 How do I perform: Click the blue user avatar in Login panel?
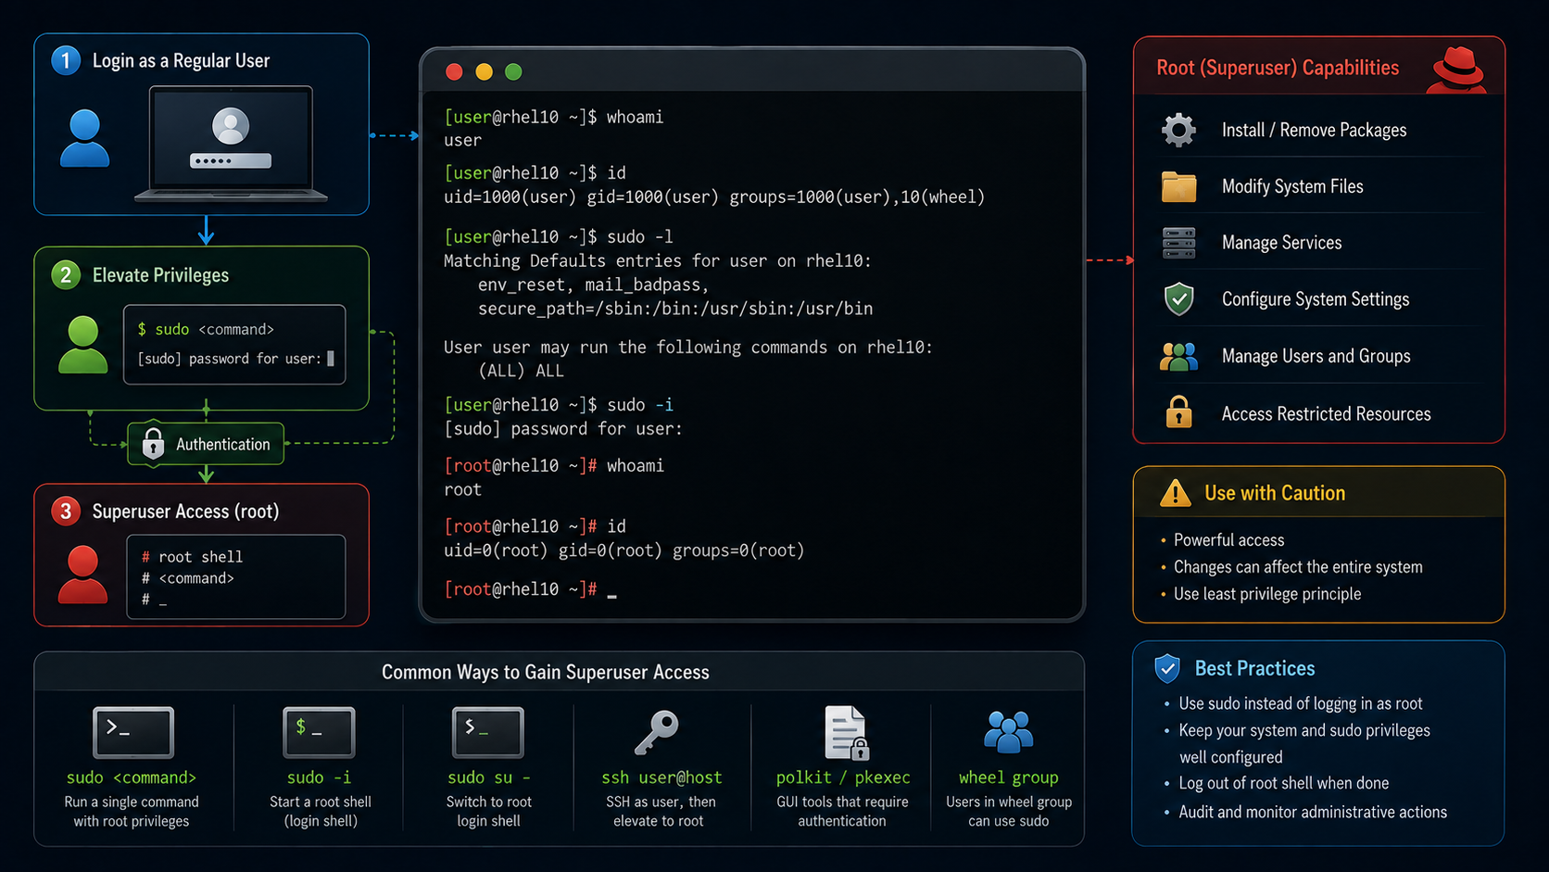pyautogui.click(x=84, y=138)
